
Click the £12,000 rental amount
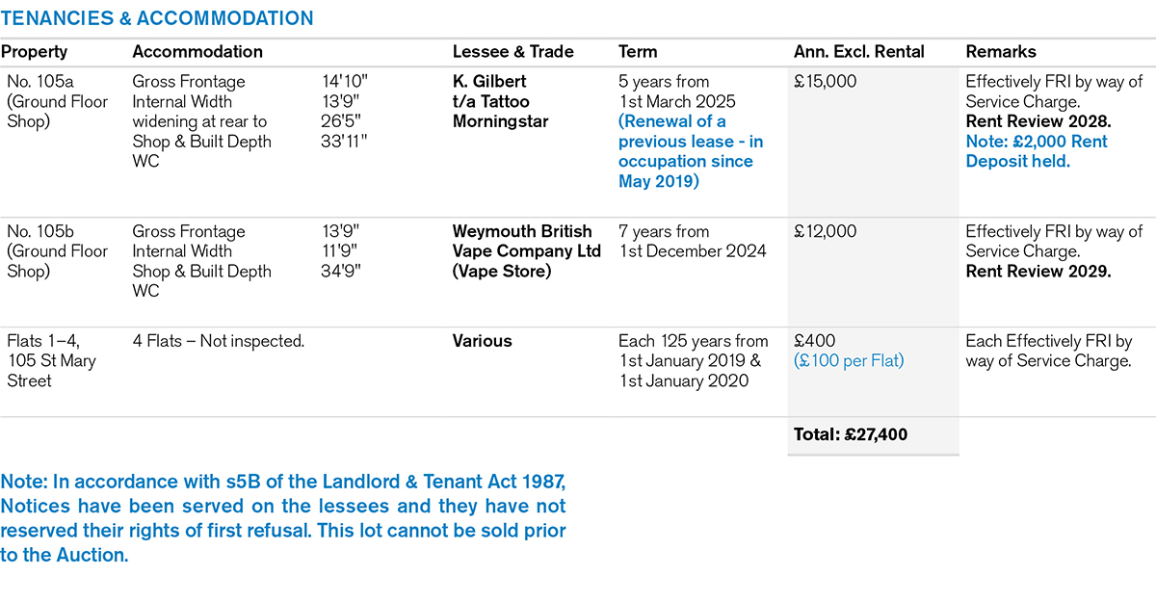[825, 232]
